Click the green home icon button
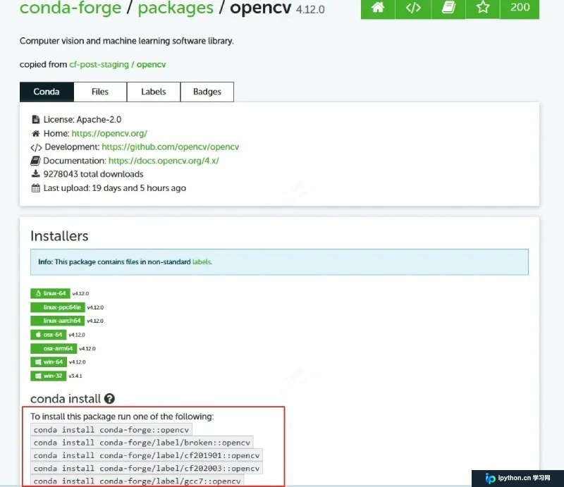The image size is (564, 487). (x=378, y=8)
